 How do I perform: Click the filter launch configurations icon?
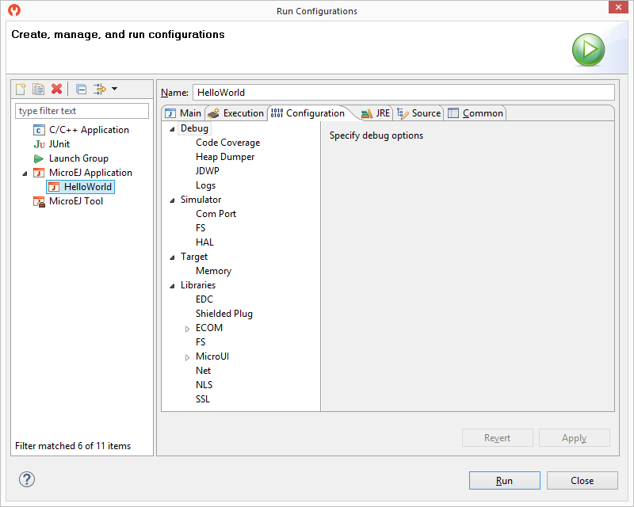[x=100, y=89]
